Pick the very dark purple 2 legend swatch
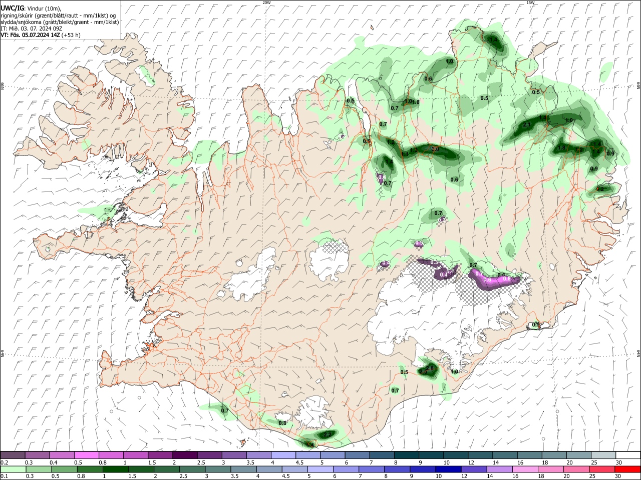This screenshot has width=641, height=480. pos(185,455)
